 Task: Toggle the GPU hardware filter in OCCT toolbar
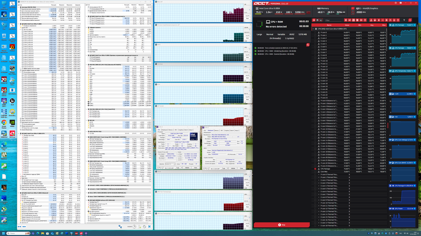(x=350, y=20)
